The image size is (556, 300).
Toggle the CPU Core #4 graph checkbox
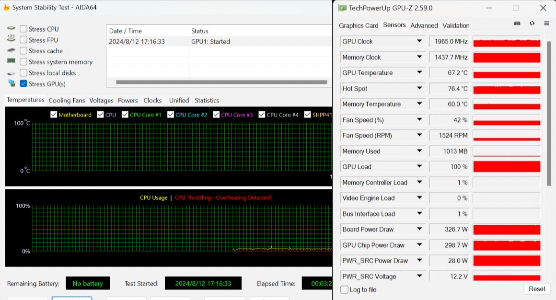click(262, 115)
